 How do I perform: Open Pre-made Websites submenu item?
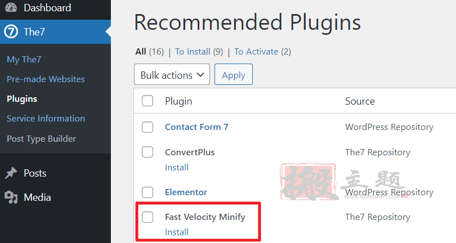coord(46,79)
